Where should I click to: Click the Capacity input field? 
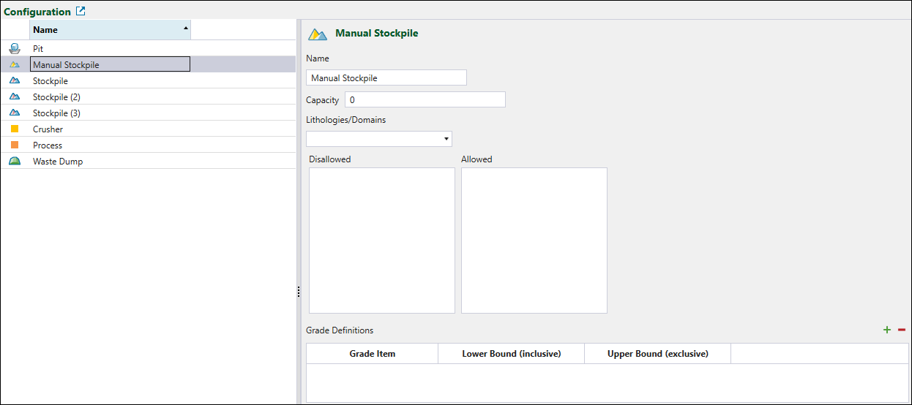(425, 99)
